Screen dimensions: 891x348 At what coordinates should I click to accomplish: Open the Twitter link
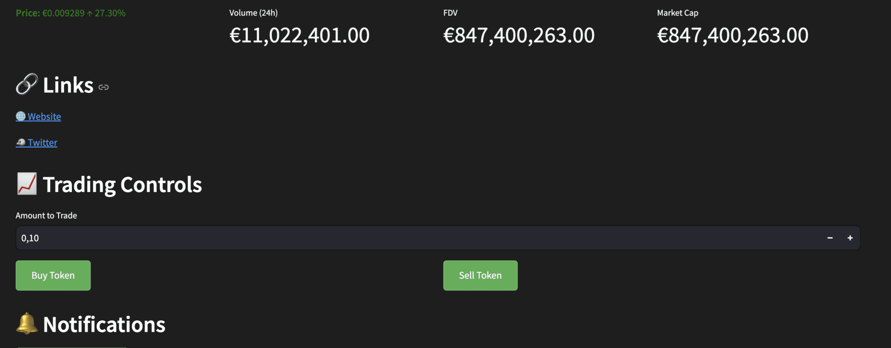click(x=43, y=142)
